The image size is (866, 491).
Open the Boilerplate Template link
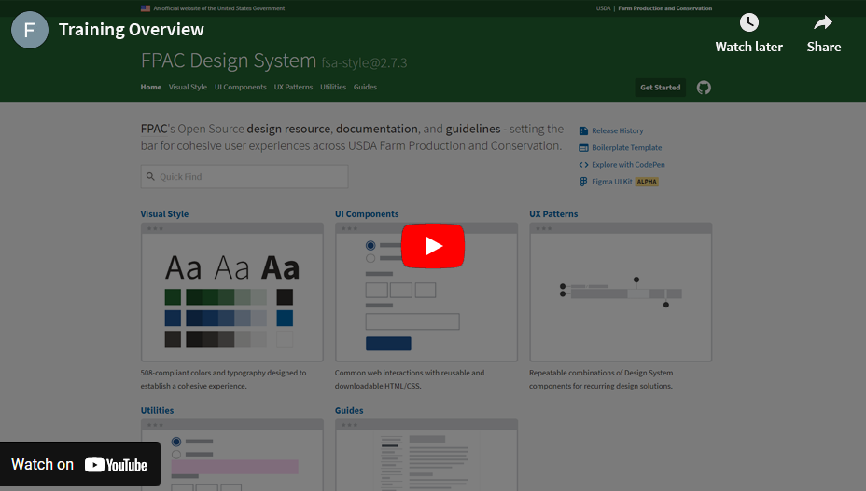[x=627, y=148]
